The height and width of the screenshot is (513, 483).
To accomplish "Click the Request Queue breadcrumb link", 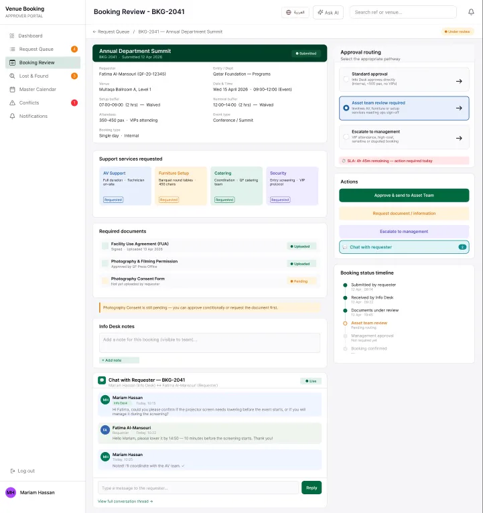I will (x=114, y=31).
